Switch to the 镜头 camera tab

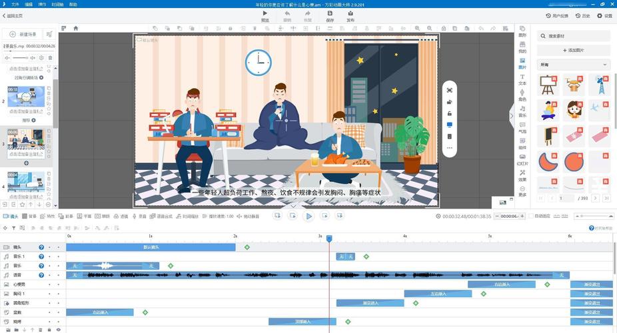coord(11,216)
